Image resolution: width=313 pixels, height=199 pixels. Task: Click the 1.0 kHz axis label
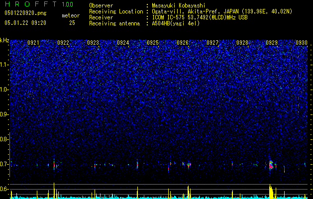[x=4, y=90]
